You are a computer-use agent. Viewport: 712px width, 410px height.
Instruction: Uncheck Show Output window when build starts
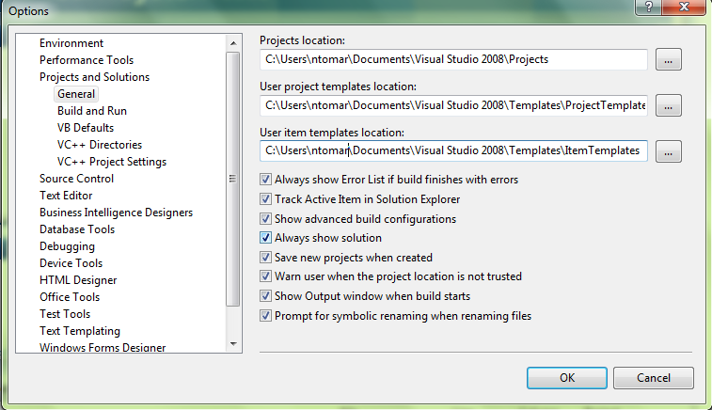[x=266, y=296]
